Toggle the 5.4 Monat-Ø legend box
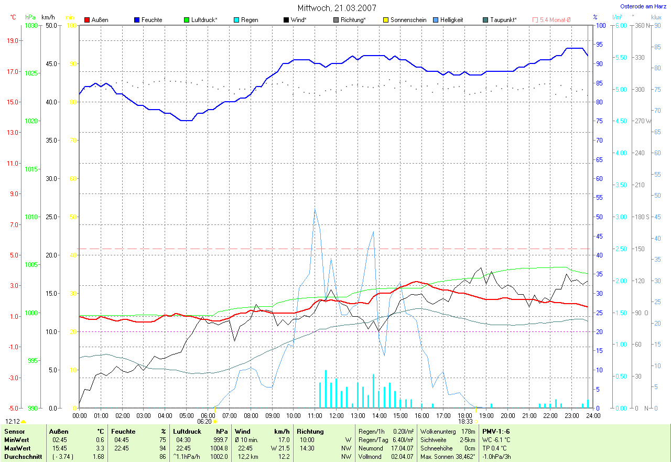 (535, 20)
